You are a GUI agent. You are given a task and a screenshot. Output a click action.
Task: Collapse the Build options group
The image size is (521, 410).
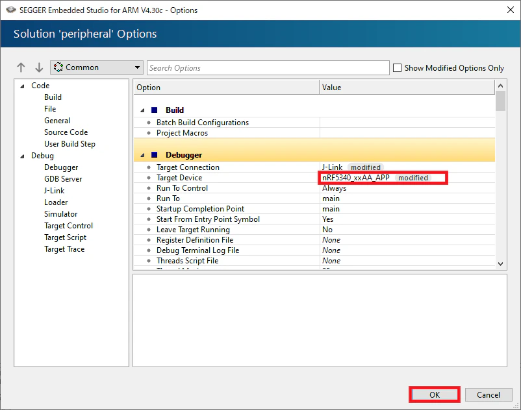click(142, 110)
